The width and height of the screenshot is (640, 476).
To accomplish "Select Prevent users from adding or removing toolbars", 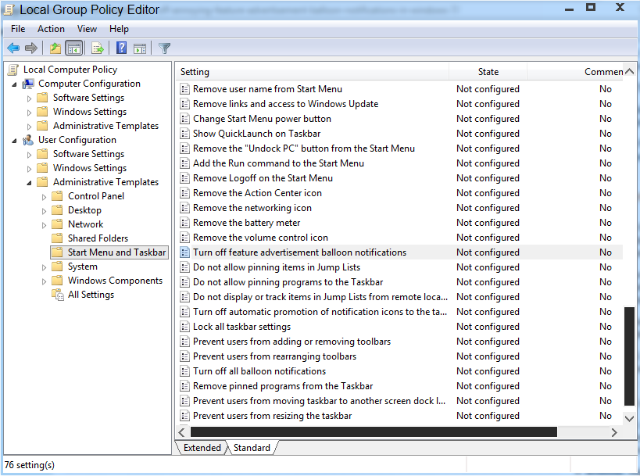I will pos(291,342).
